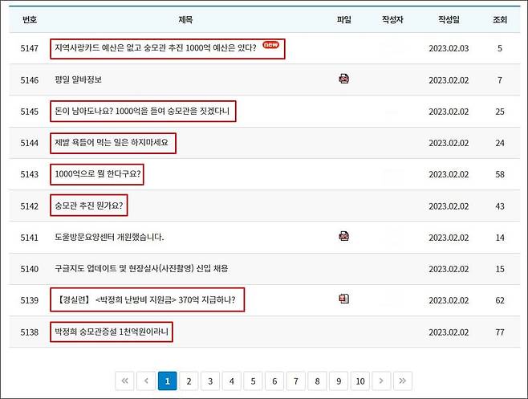Go to next page using right arrow

(x=382, y=381)
